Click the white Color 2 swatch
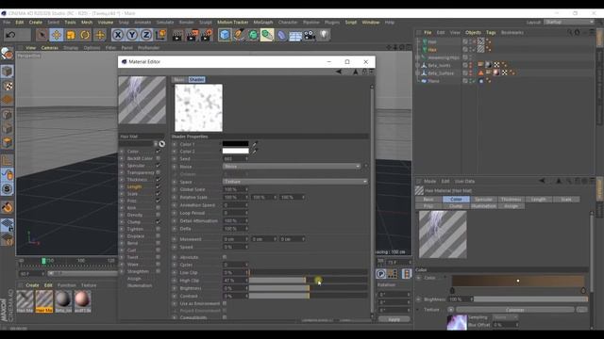 point(235,151)
